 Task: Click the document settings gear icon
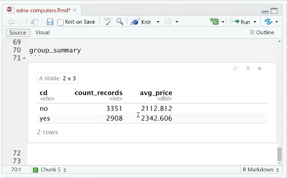tap(168, 22)
